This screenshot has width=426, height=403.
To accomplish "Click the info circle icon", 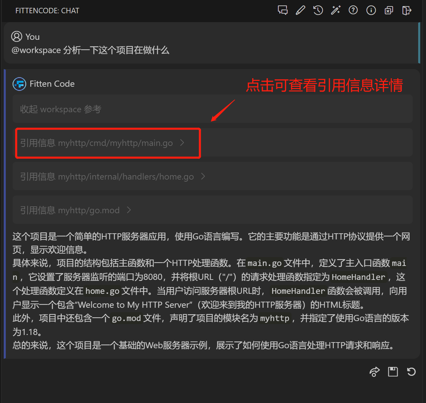I will [x=371, y=10].
